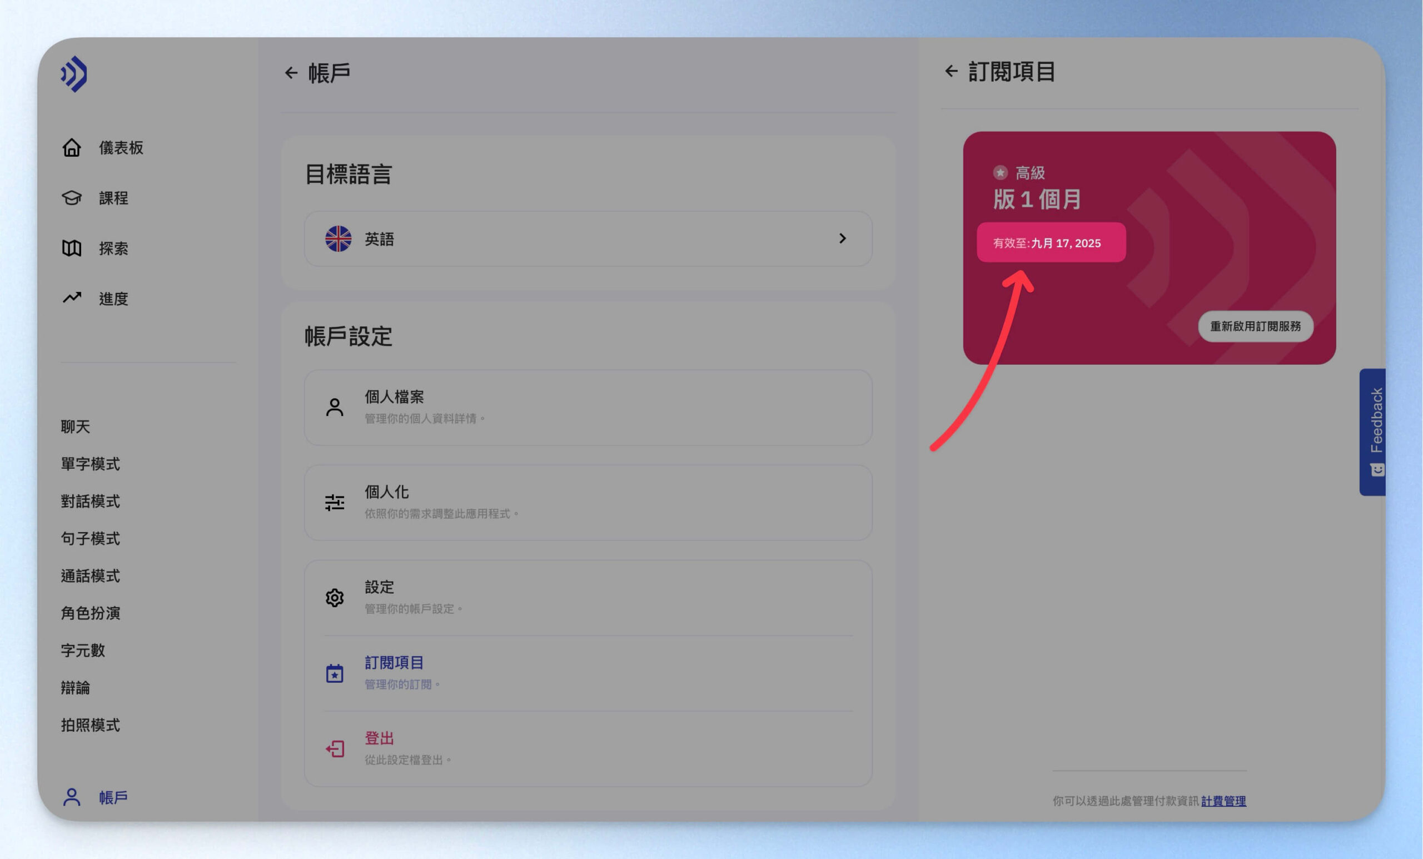This screenshot has height=859, width=1423.
Task: Click the 帳戶 person icon at sidebar bottom
Action: click(72, 797)
